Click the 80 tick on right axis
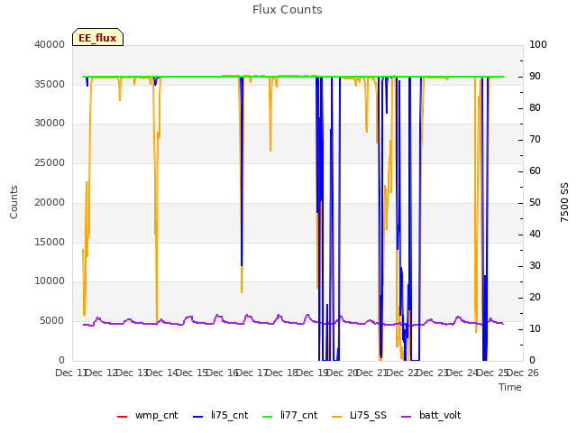Image resolution: width=577 pixels, height=433 pixels. click(x=535, y=108)
